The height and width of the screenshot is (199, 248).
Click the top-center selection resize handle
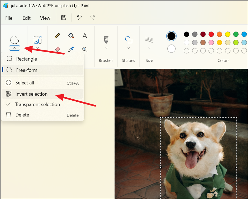point(199,117)
